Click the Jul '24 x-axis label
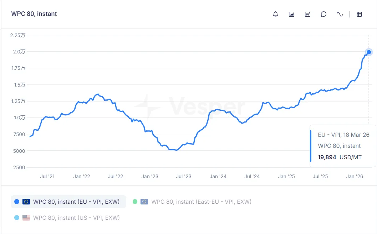Viewport: 377px width, 234px height. coord(252,176)
